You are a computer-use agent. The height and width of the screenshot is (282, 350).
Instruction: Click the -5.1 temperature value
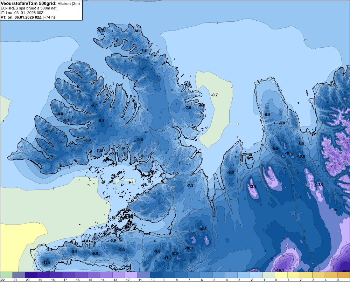(113, 153)
